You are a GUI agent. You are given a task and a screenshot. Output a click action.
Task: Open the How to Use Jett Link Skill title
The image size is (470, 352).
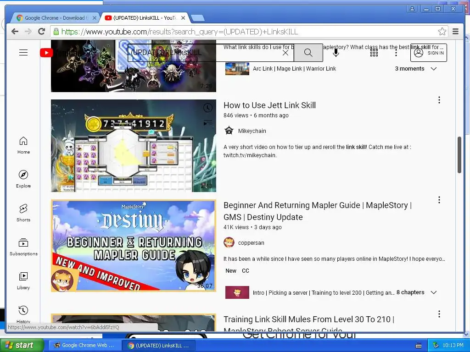click(269, 105)
